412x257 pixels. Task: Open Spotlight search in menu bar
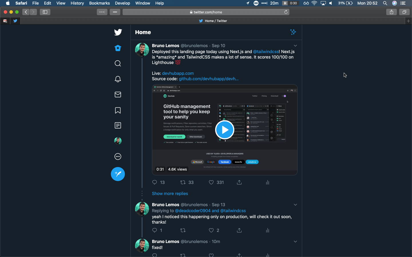385,3
